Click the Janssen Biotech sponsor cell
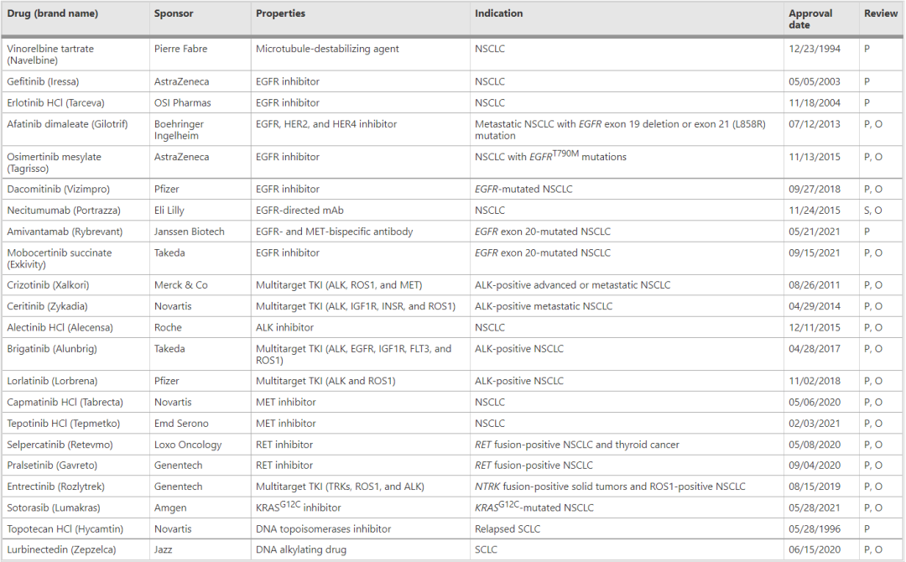The width and height of the screenshot is (906, 562). (x=189, y=231)
